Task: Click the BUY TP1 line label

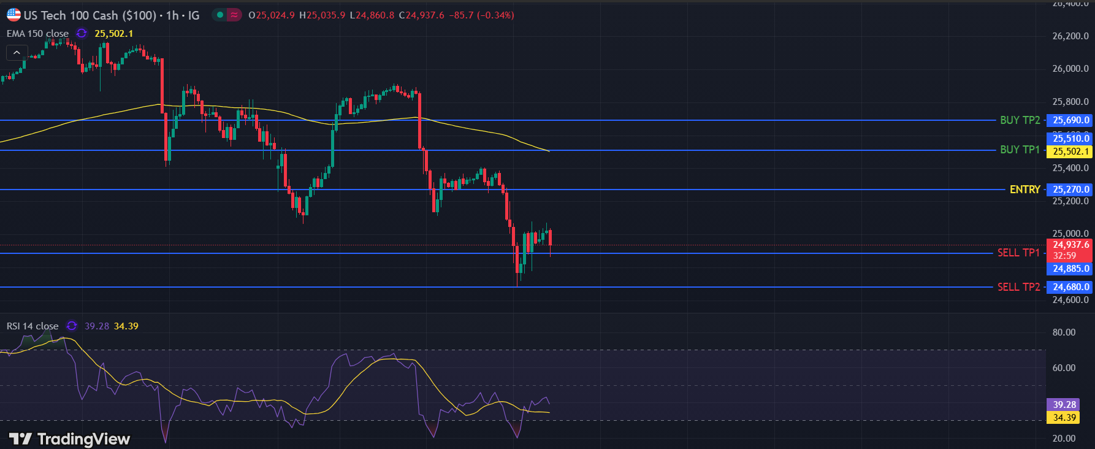Action: coord(1020,150)
